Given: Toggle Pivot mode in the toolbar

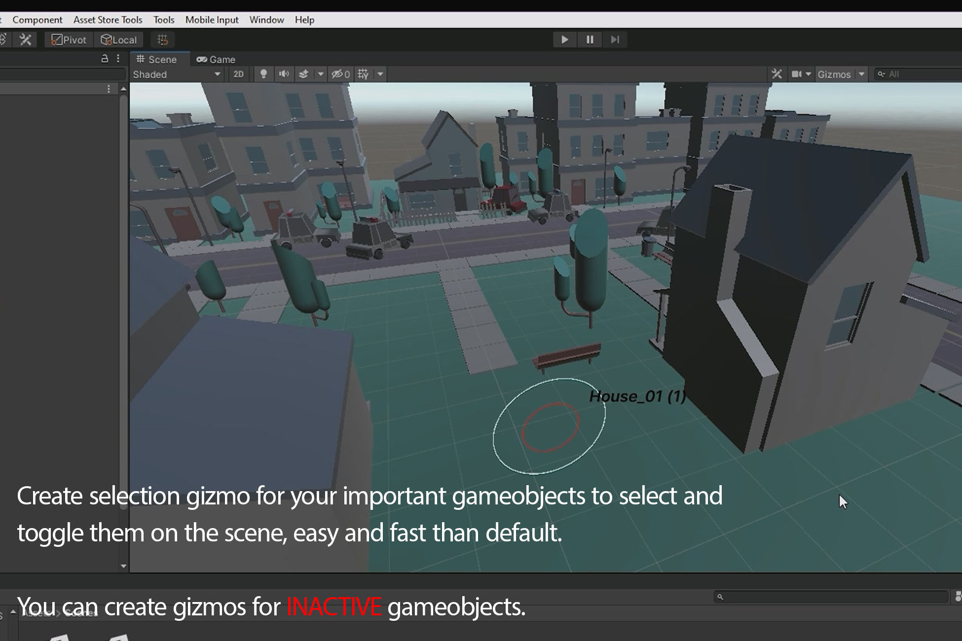Looking at the screenshot, I should 68,39.
